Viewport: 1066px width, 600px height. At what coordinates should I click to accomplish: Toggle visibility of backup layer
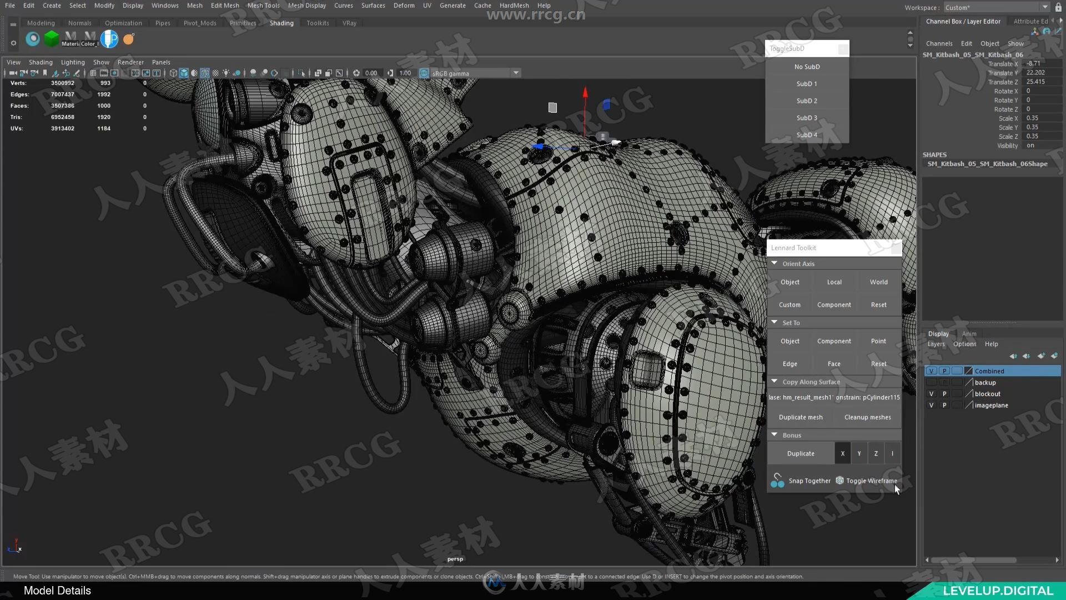[x=931, y=382]
